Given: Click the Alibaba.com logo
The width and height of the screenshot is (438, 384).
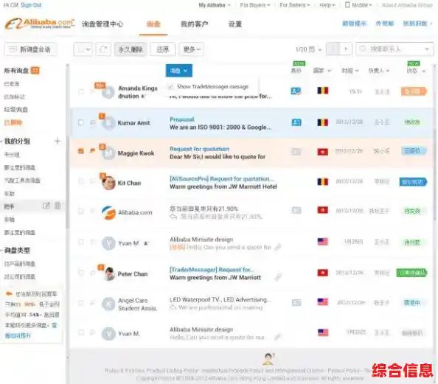Looking at the screenshot, I should tap(40, 24).
